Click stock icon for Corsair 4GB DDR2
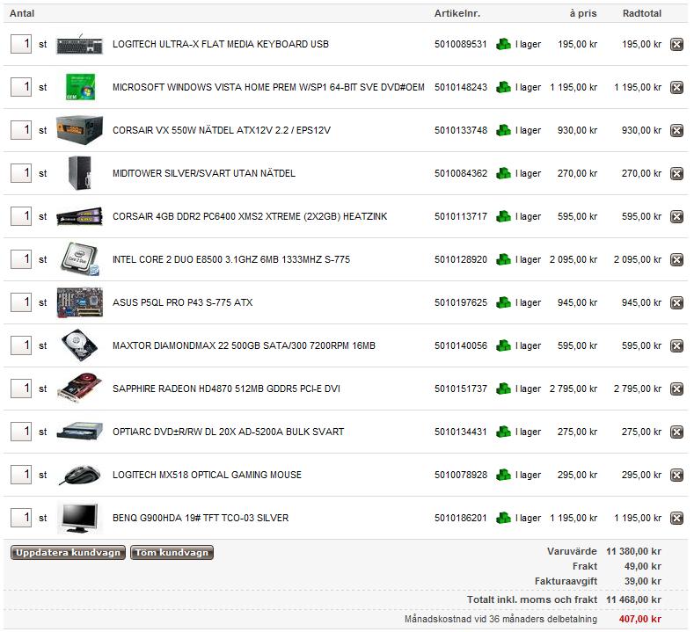The width and height of the screenshot is (694, 632). pos(504,217)
